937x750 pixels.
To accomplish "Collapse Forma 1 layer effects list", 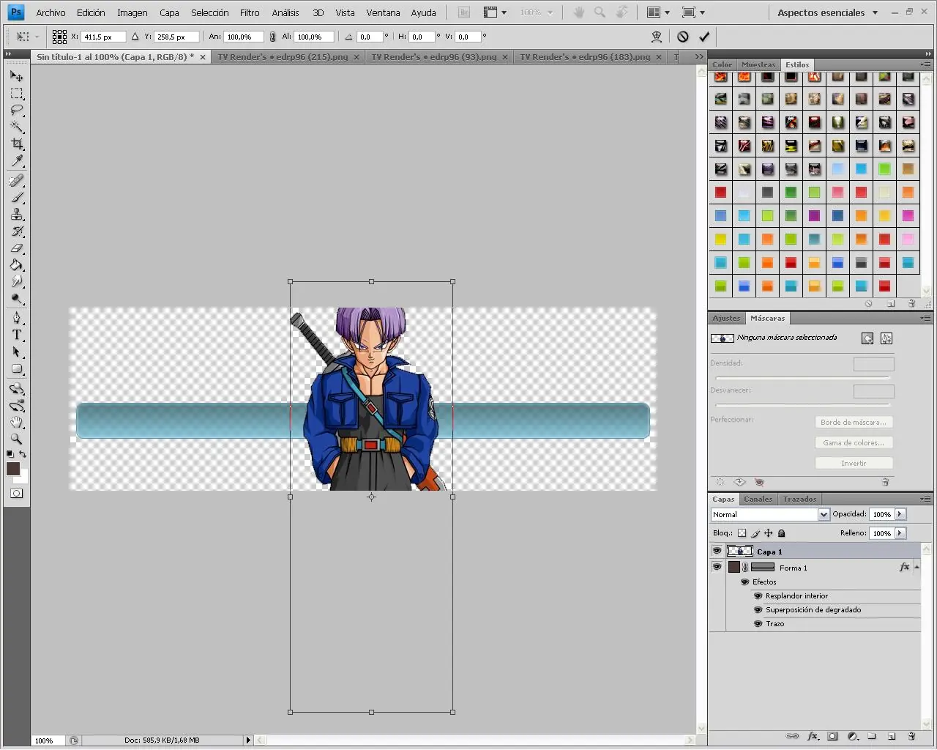I will (x=917, y=567).
